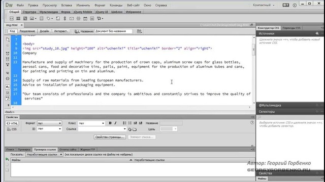Click the Character insert icon

(99, 19)
